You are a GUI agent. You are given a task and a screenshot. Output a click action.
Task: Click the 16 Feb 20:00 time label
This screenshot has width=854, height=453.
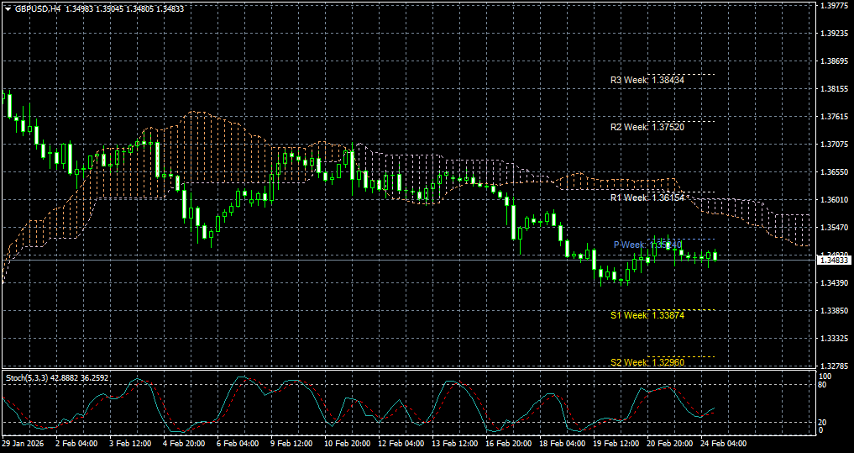[x=509, y=444]
